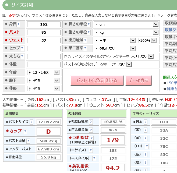The image size is (177, 173).
Task: Click the empty 体重 input field
Action: click(44, 64)
